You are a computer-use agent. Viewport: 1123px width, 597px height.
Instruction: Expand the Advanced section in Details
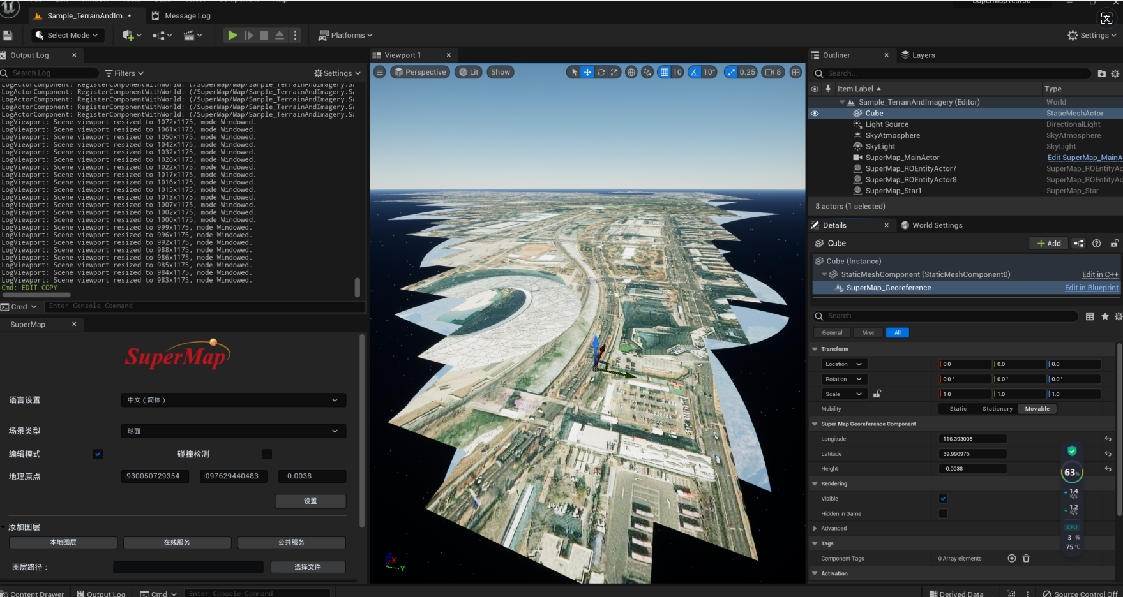click(x=815, y=528)
